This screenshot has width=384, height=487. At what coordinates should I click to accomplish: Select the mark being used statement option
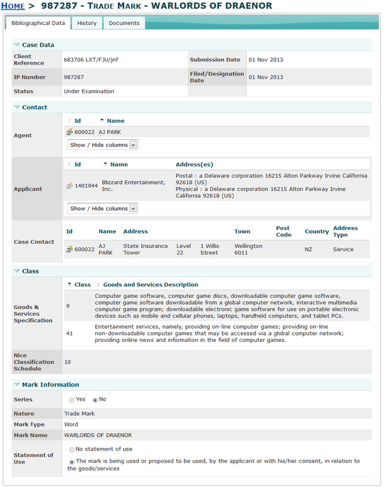pos(72,461)
